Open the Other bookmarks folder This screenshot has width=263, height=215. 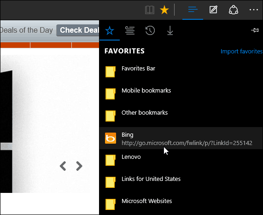[181, 116]
